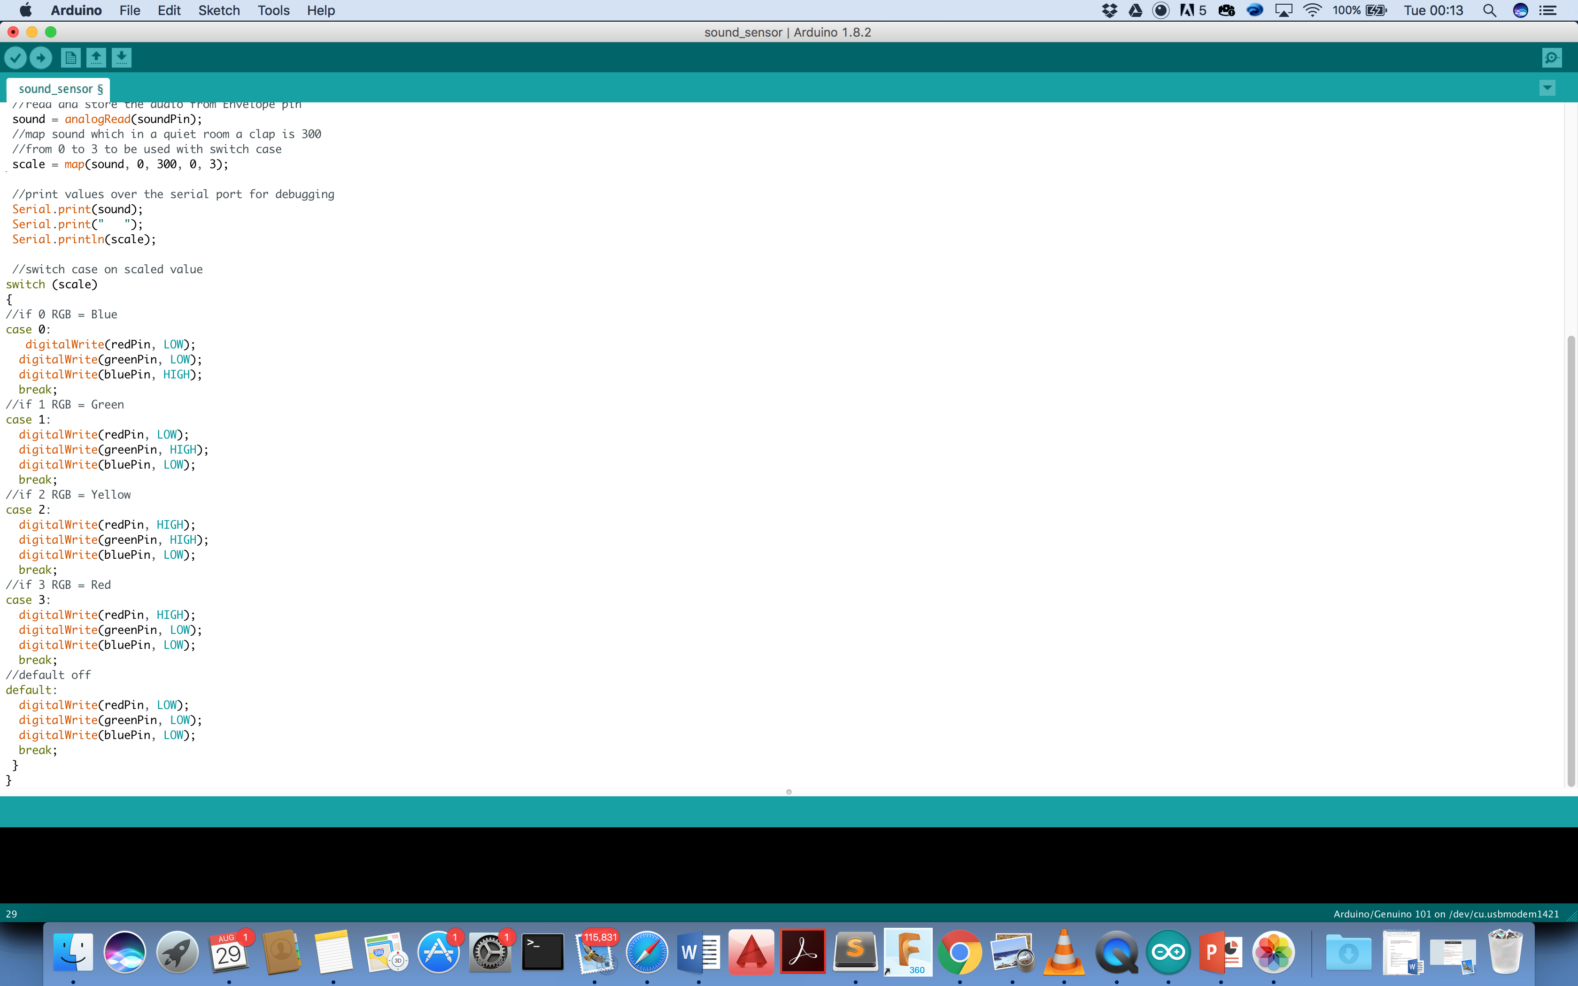Click the analogRead(soundPin) code line

(107, 119)
